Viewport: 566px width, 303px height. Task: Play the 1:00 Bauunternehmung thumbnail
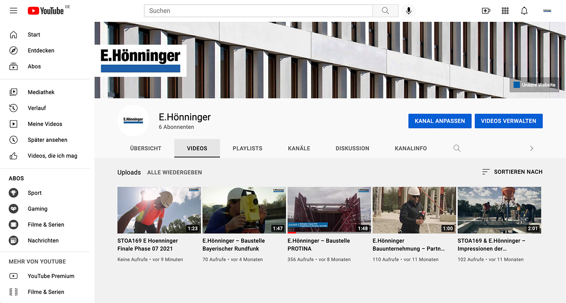414,210
